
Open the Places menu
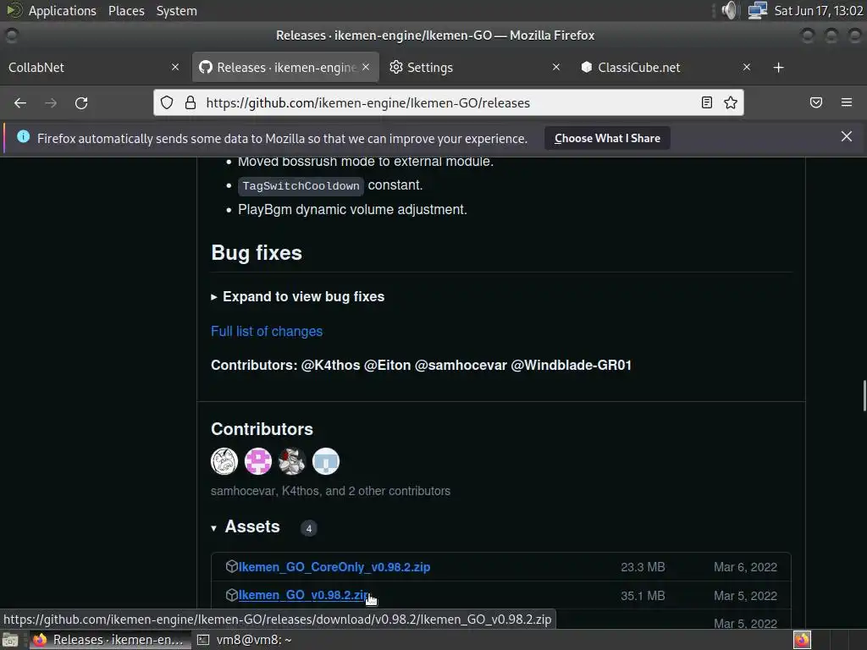point(126,10)
